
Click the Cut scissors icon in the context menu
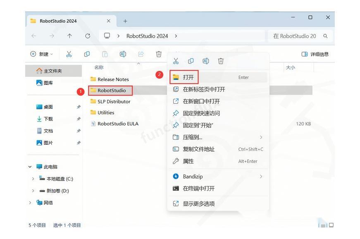pos(176,61)
